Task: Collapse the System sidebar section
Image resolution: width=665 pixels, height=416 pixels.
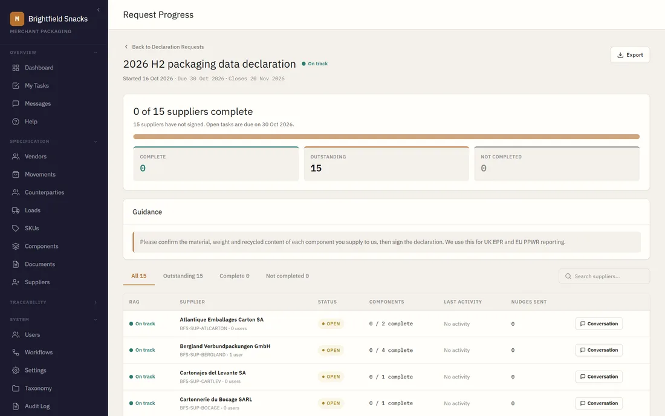Action: coord(96,320)
